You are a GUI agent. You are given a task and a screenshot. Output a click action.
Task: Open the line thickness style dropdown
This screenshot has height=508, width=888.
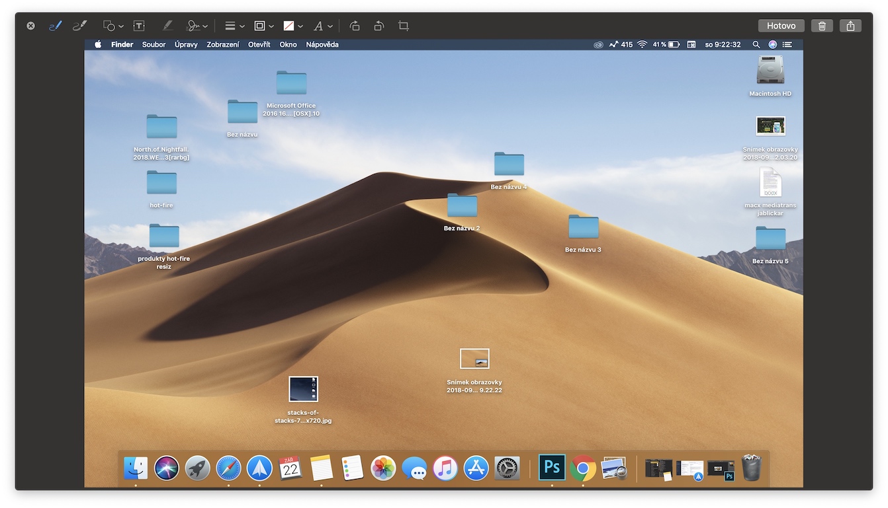click(234, 26)
